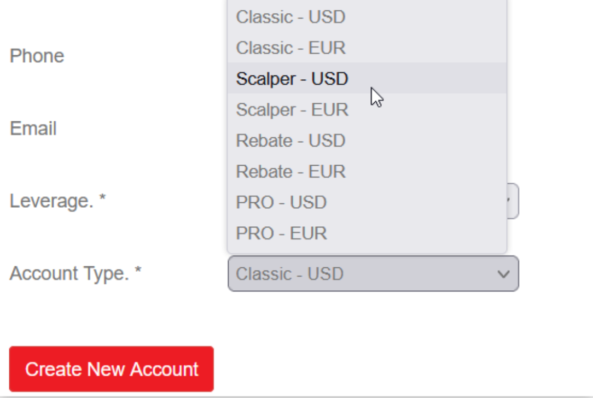Viewport: 593px width, 398px height.
Task: Click the Email field label
Action: (33, 128)
